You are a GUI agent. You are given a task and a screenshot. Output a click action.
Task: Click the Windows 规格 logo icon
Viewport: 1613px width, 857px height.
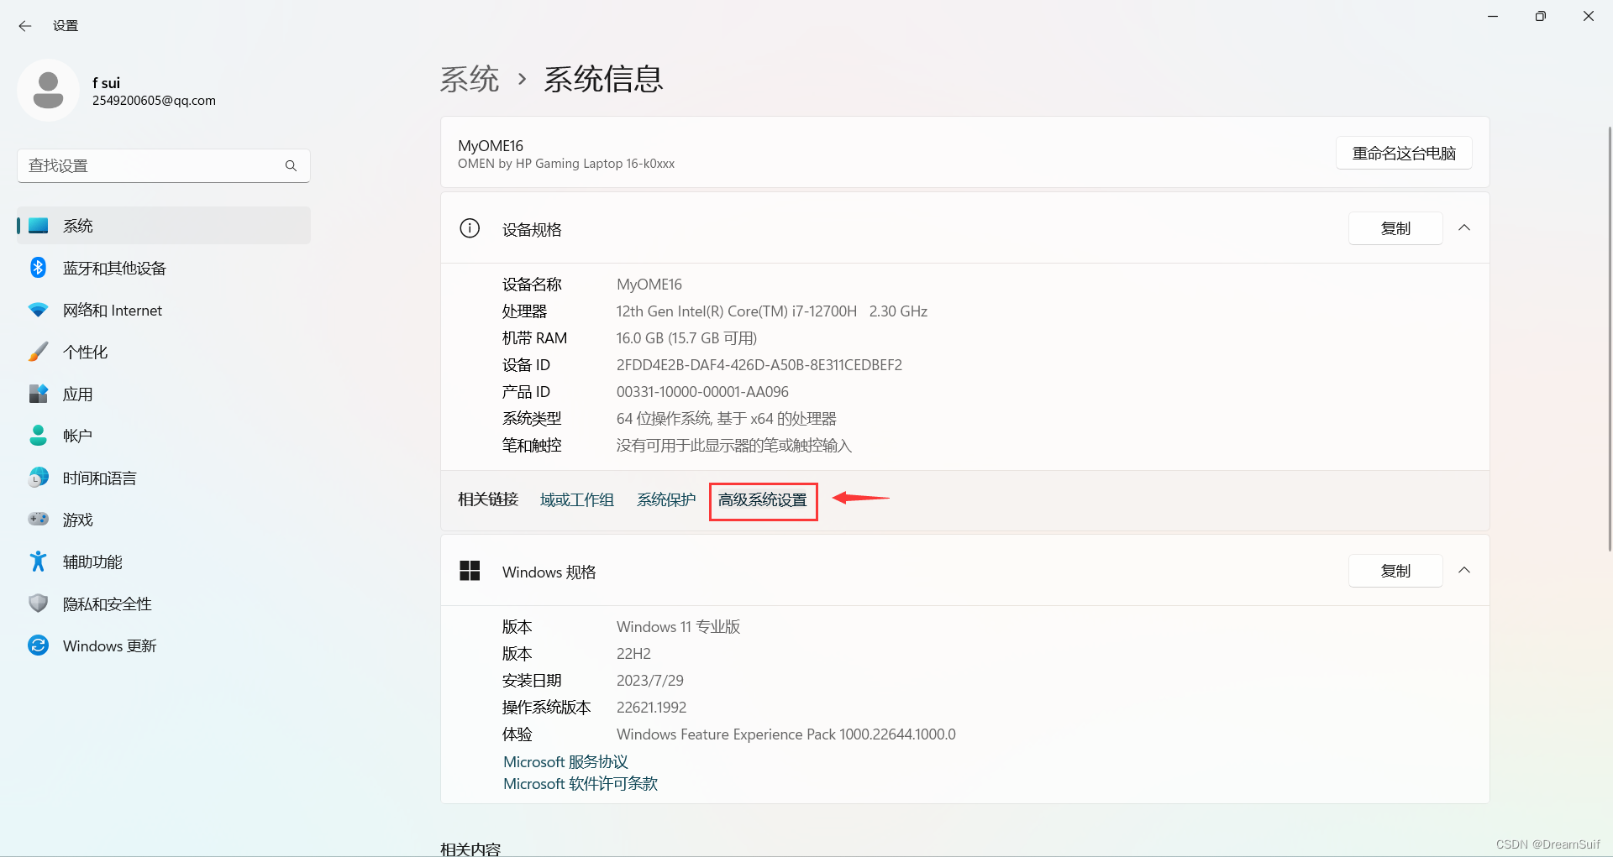tap(470, 571)
